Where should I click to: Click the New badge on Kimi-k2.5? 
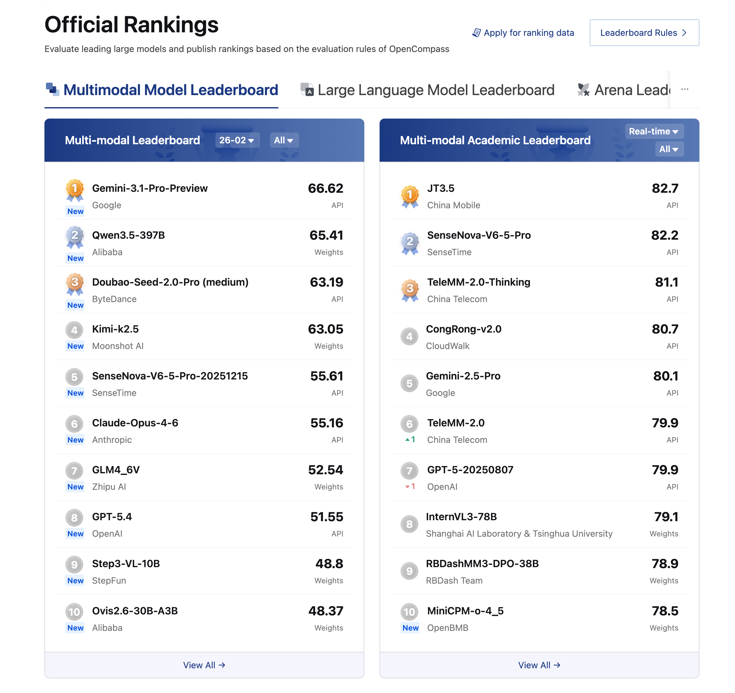[x=75, y=346]
